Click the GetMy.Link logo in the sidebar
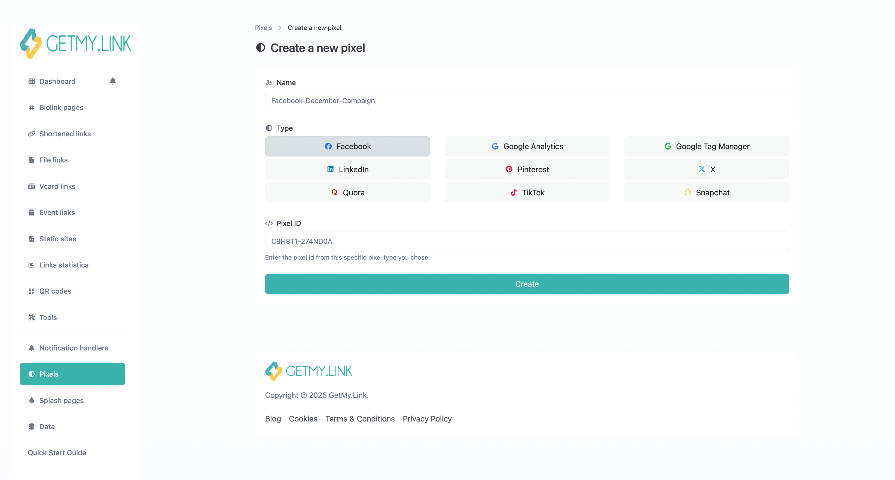 pos(75,44)
